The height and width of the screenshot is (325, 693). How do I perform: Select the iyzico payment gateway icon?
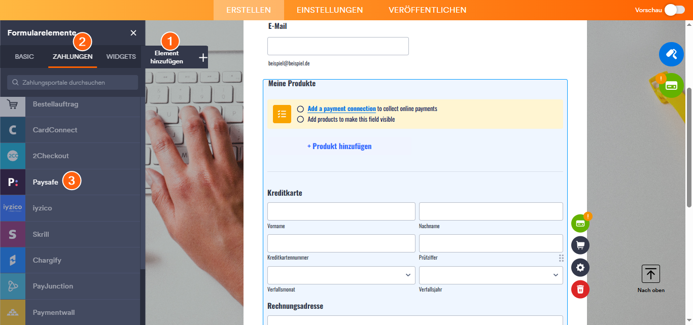point(13,208)
